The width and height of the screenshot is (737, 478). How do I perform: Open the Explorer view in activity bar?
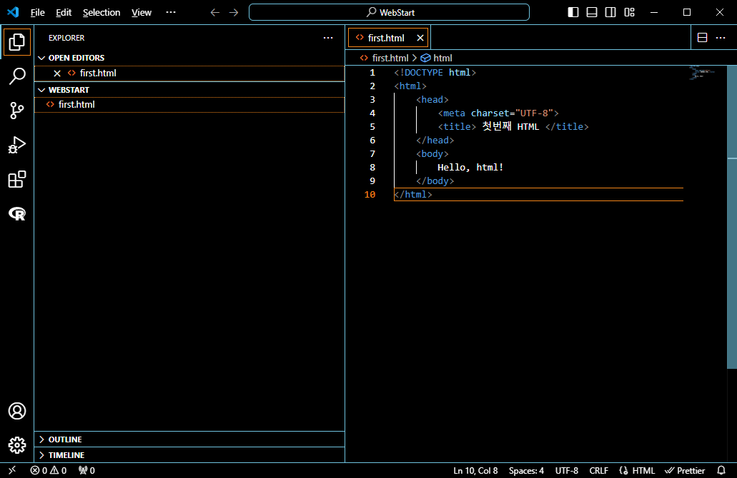click(17, 42)
